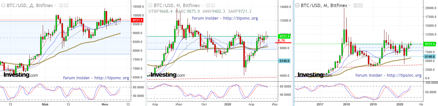Toggle eye visibility icon on weekly chart
Image resolution: width=438 pixels, height=106 pixels.
[x=208, y=5]
